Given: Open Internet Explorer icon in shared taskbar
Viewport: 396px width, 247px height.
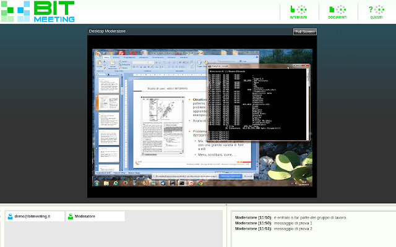Looking at the screenshot, I should click(116, 183).
